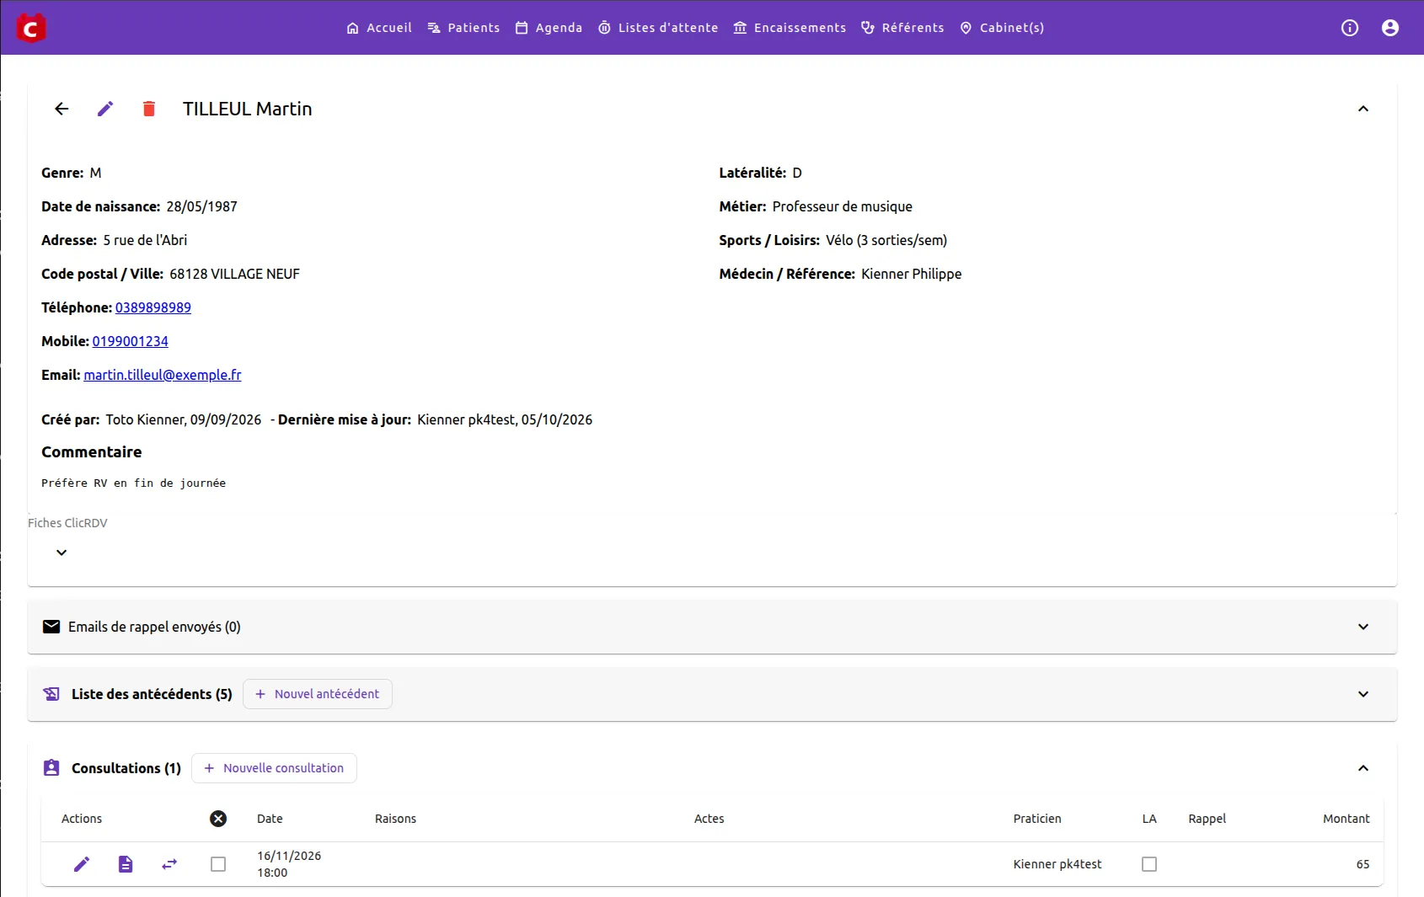
Task: Expand Emails de rappel envoyés section
Action: 1363,627
